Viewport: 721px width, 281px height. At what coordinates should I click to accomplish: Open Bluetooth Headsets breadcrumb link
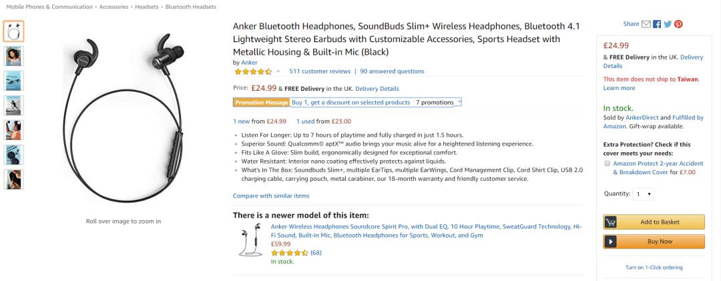coord(191,7)
